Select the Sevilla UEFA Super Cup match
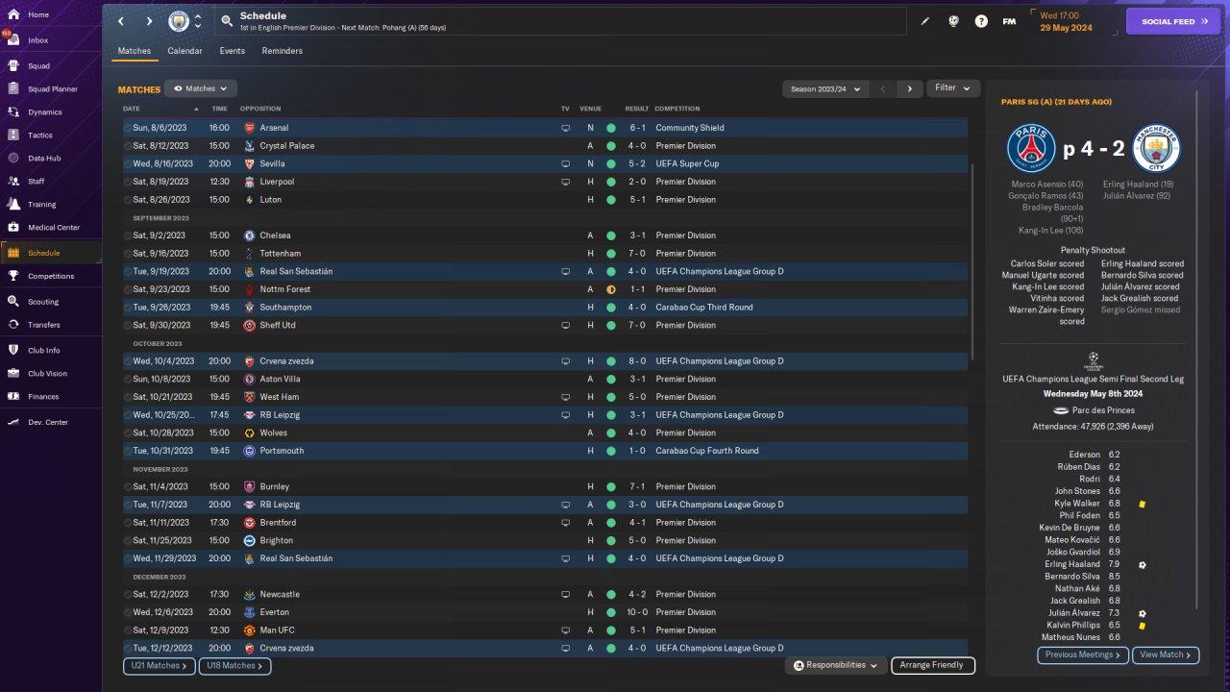Image resolution: width=1230 pixels, height=692 pixels. 545,163
